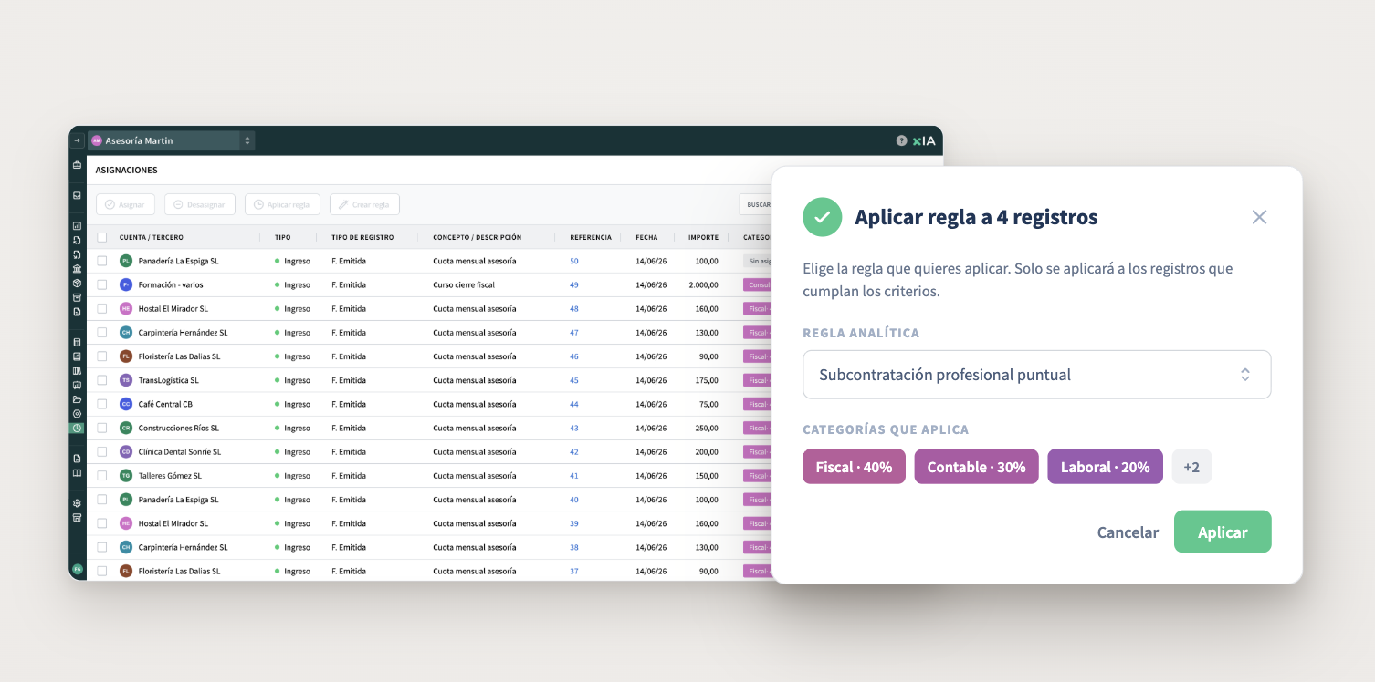Close the Aplicar regla dialog
This screenshot has height=682, width=1375.
click(x=1259, y=217)
